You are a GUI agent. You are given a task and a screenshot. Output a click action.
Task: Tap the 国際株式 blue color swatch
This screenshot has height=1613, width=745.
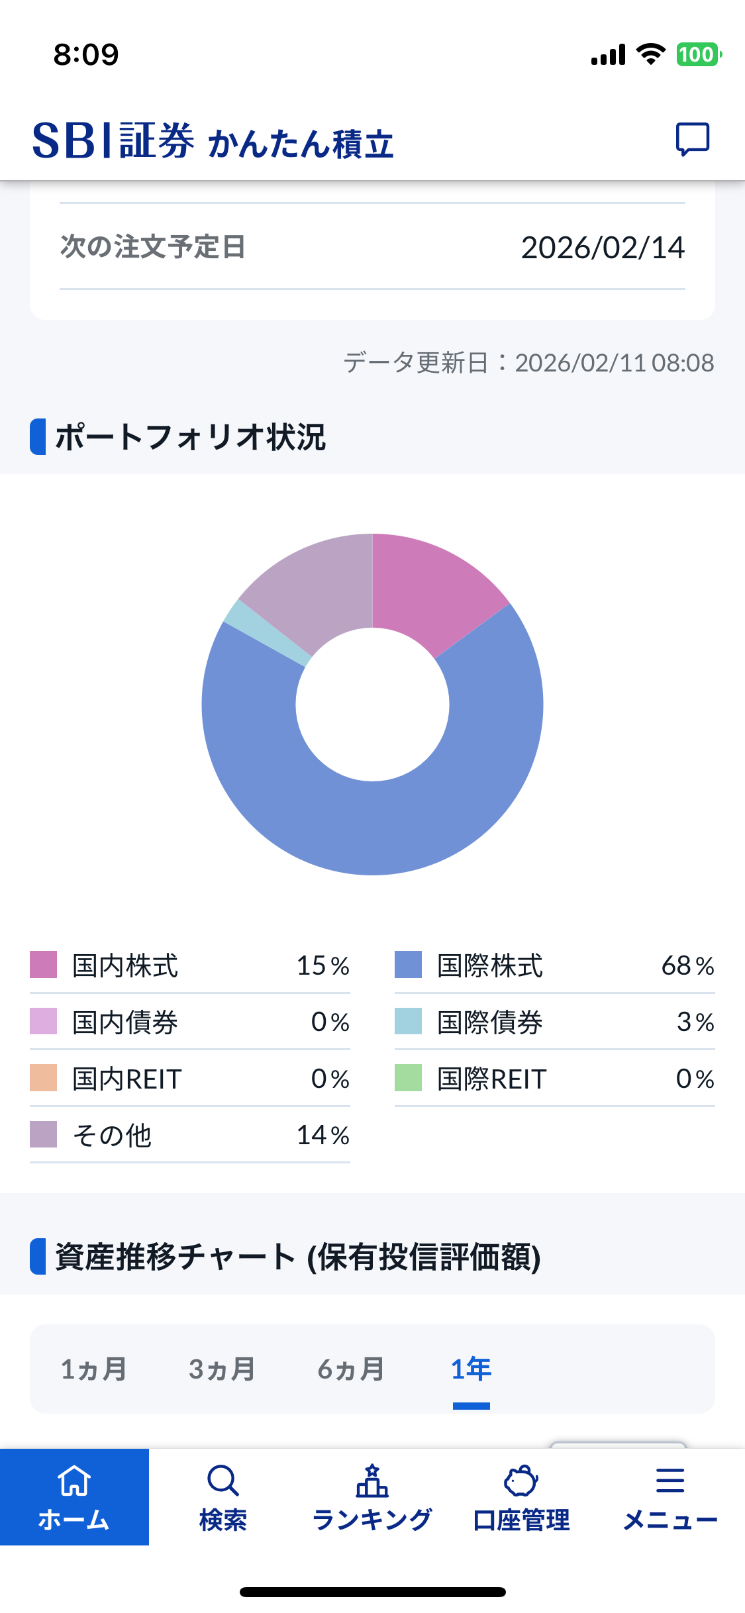click(408, 965)
